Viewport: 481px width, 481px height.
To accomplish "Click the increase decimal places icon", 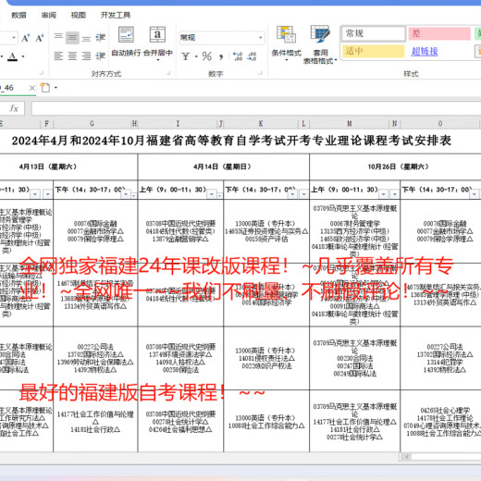I will pyautogui.click(x=238, y=56).
